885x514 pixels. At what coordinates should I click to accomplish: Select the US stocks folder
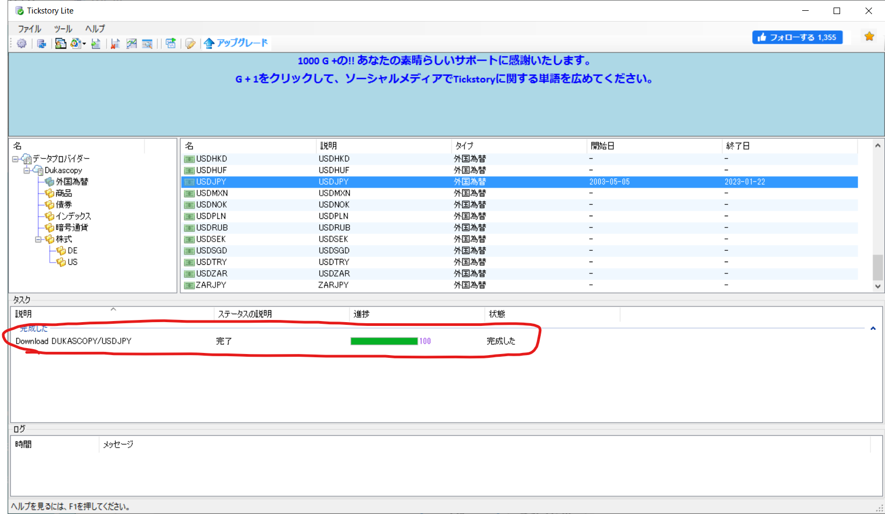tap(73, 262)
